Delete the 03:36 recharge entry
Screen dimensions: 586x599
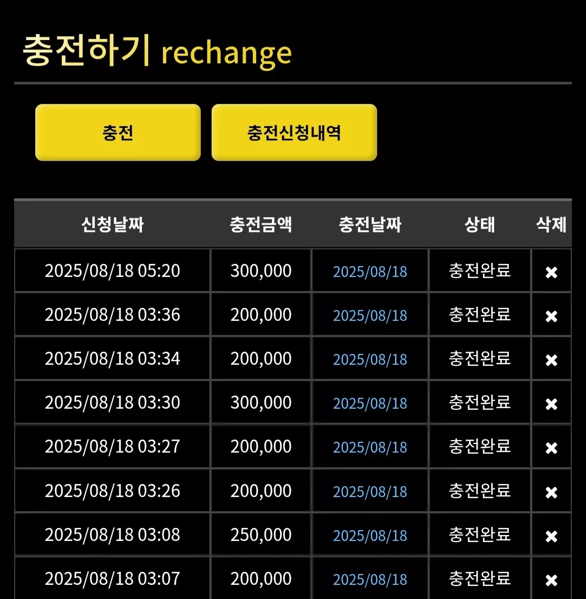point(551,316)
